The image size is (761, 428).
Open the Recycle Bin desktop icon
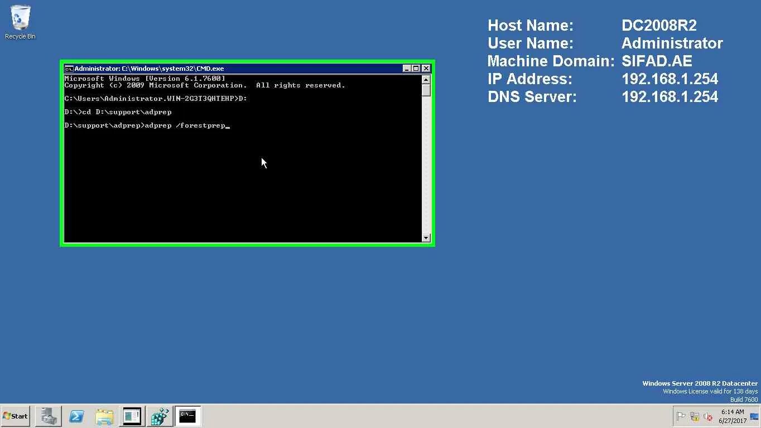click(x=20, y=22)
